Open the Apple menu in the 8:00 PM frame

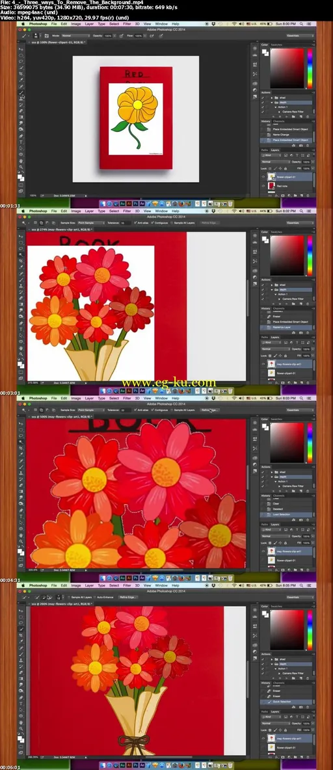pyautogui.click(x=23, y=23)
